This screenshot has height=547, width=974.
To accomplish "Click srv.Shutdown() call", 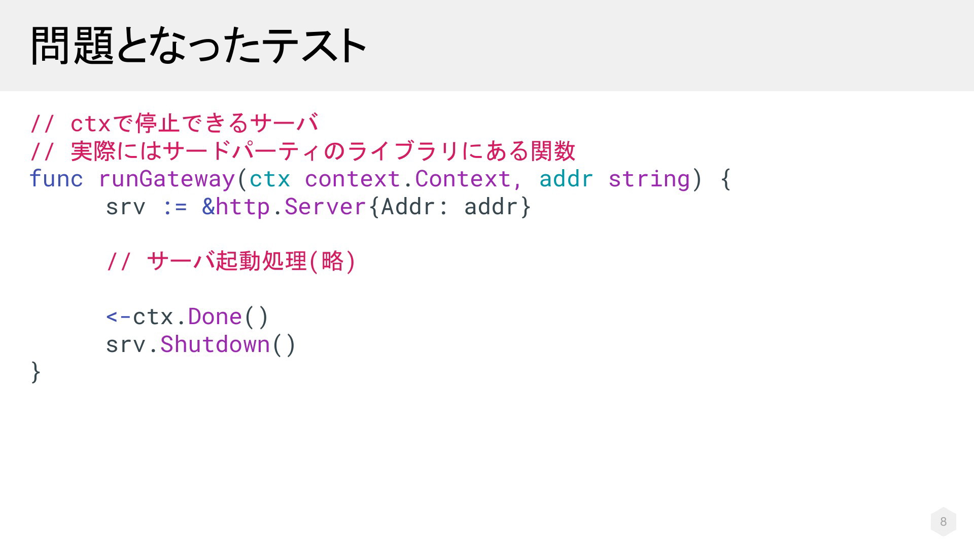I will (x=201, y=344).
